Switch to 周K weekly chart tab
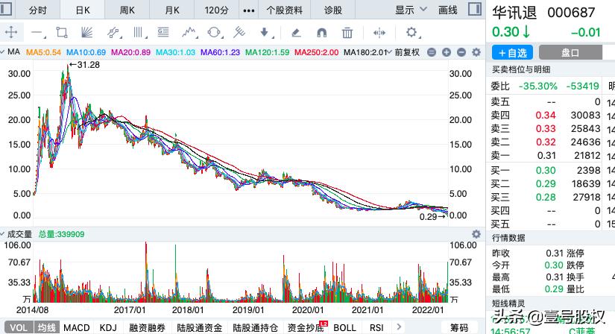The width and height of the screenshot is (615, 334). click(x=127, y=10)
